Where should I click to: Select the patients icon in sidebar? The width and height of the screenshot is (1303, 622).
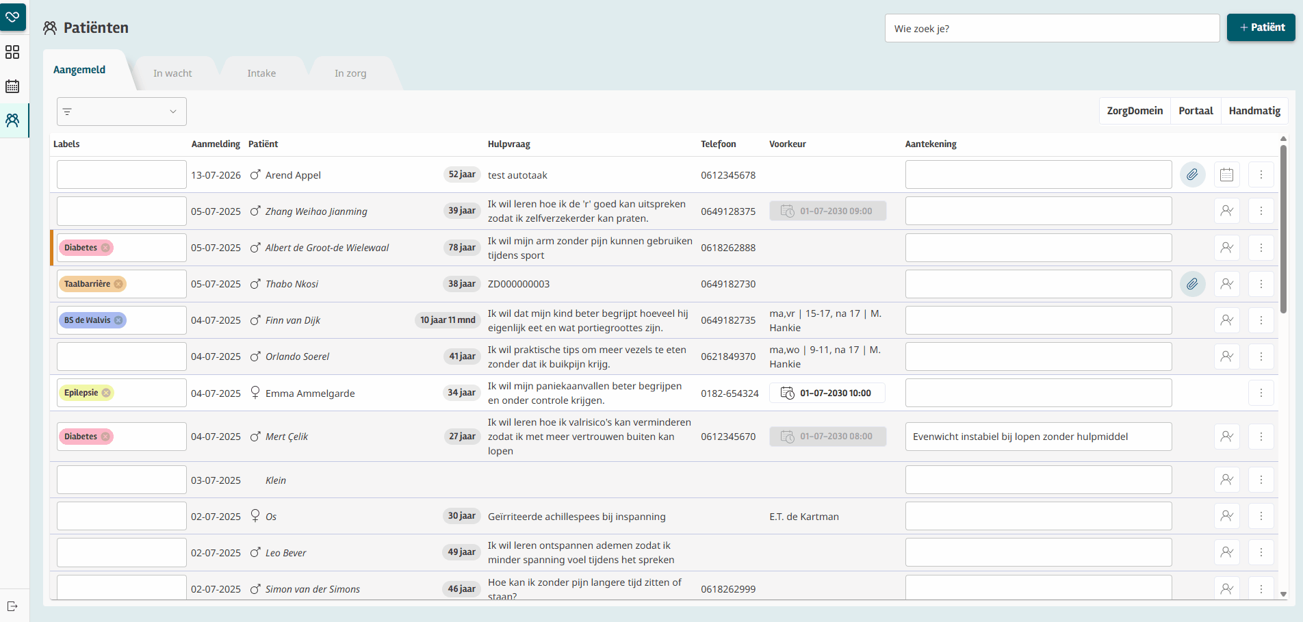coord(12,120)
